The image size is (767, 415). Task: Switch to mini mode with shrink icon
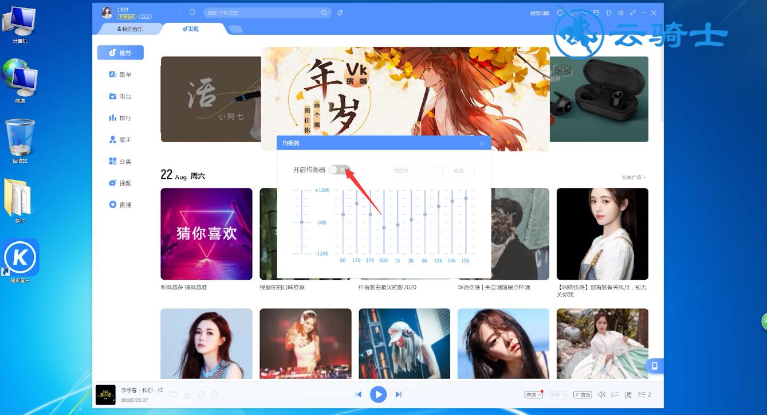[633, 13]
